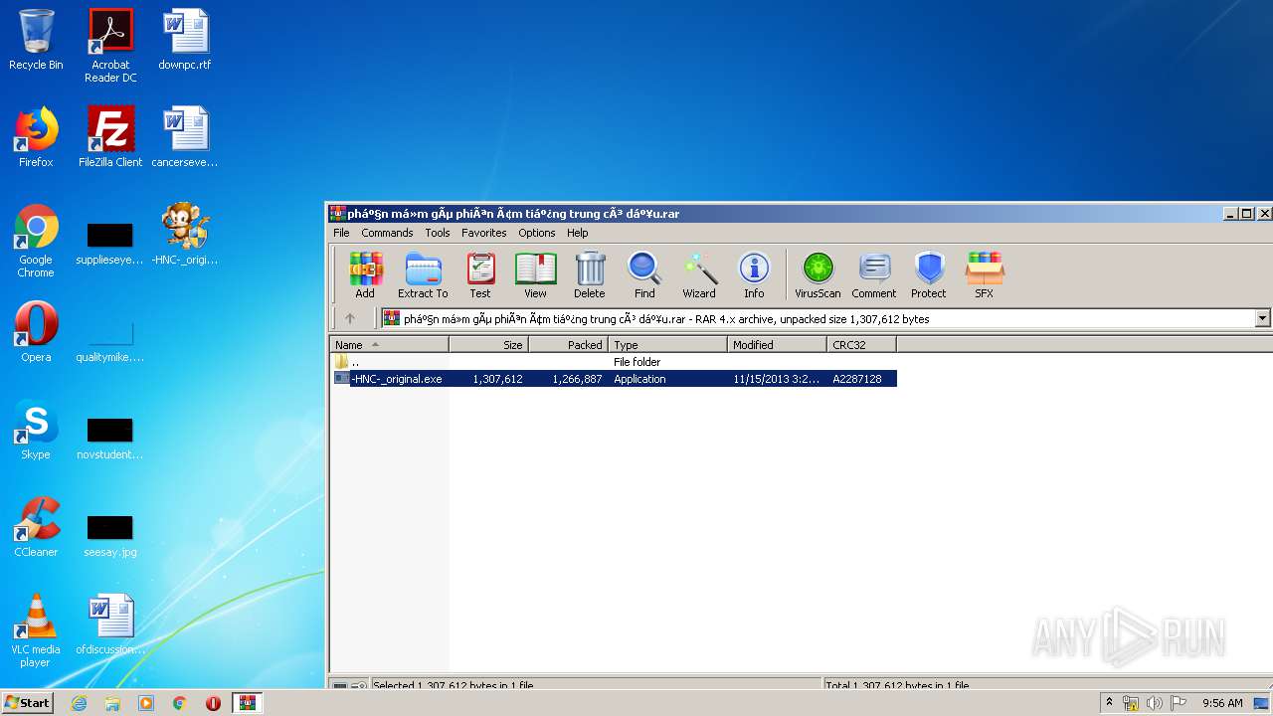
Task: Open supplieseye... desktop file
Action: tap(110, 243)
